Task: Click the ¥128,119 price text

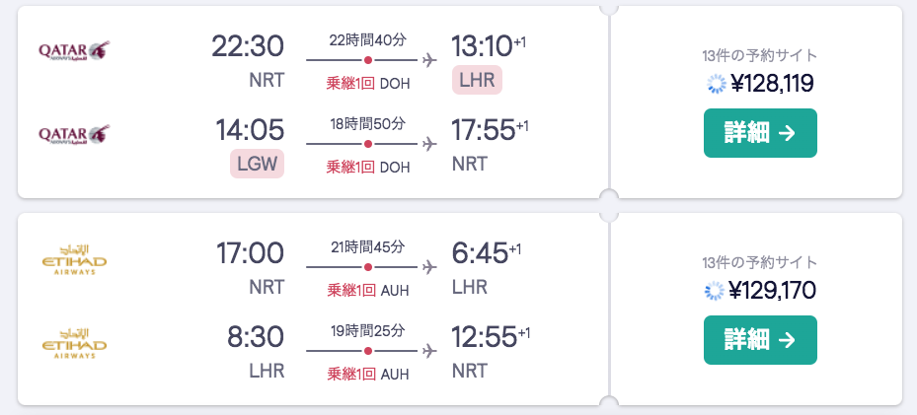Action: (772, 84)
